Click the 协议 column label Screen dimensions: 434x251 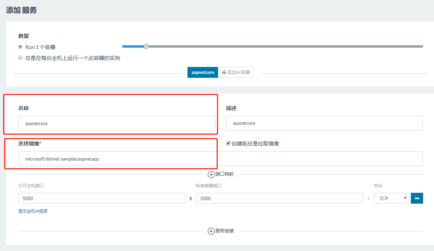click(378, 186)
